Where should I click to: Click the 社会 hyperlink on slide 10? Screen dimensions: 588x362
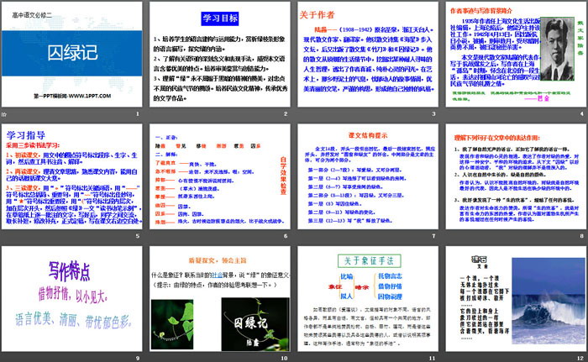pyautogui.click(x=217, y=275)
